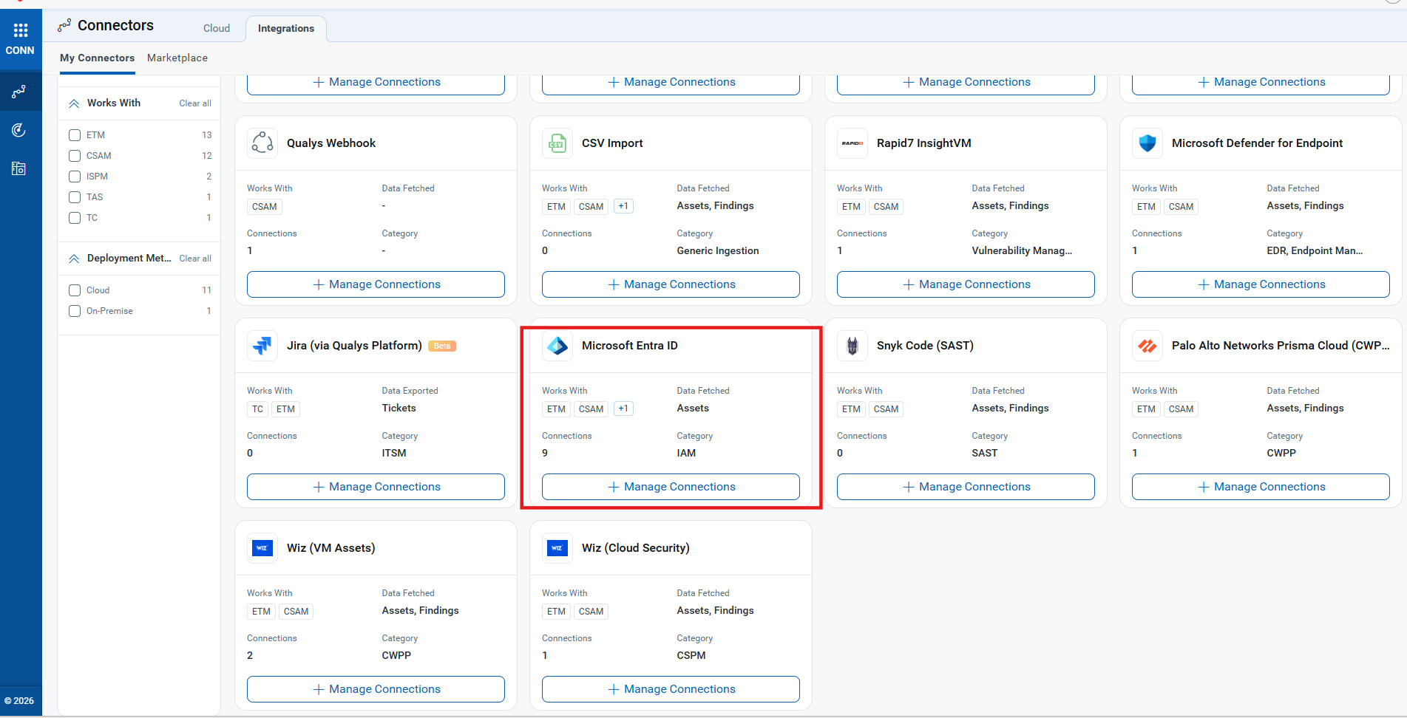
Task: Click the Jira connector logo icon
Action: pyautogui.click(x=262, y=346)
